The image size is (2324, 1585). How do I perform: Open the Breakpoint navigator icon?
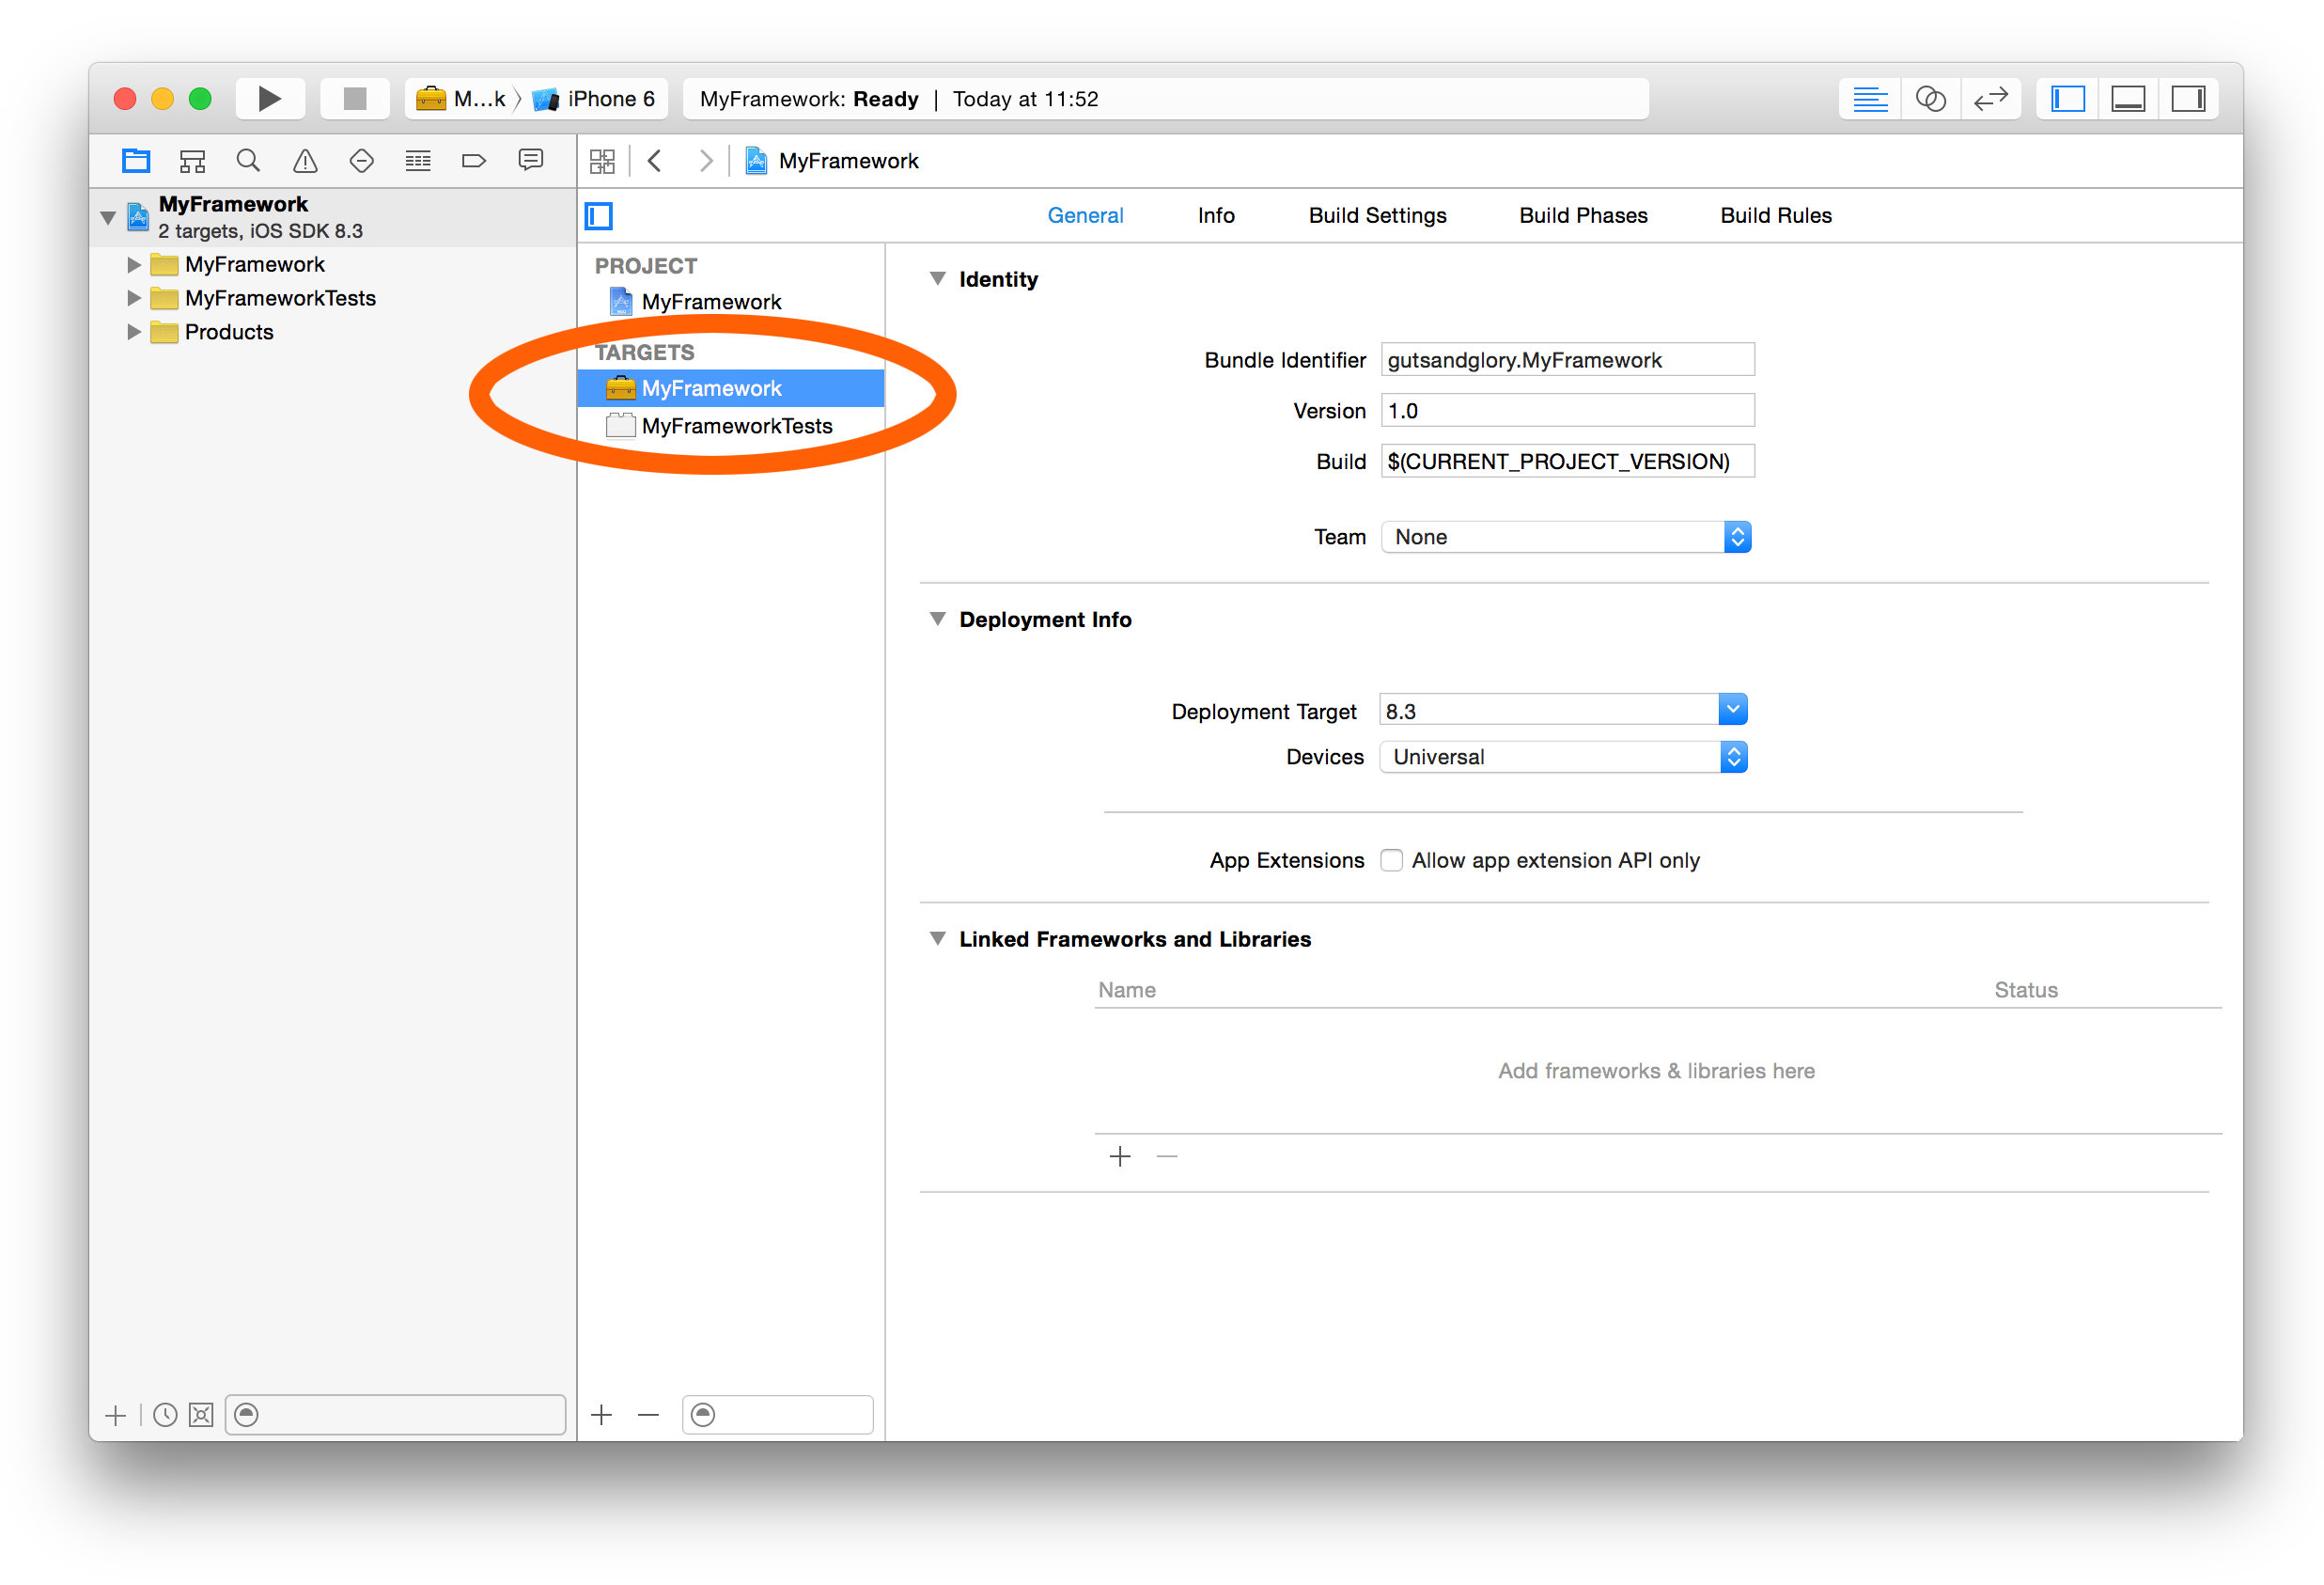[474, 160]
